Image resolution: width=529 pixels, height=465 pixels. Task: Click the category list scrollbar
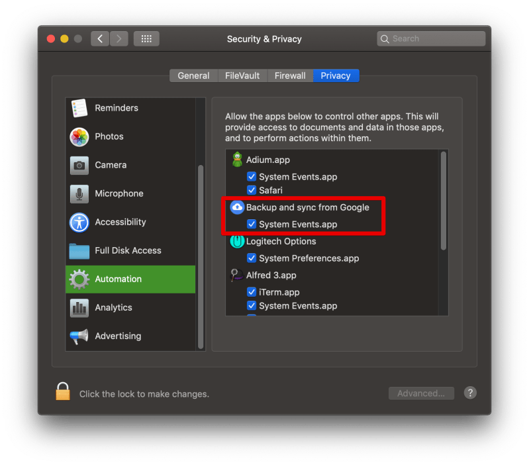201,256
